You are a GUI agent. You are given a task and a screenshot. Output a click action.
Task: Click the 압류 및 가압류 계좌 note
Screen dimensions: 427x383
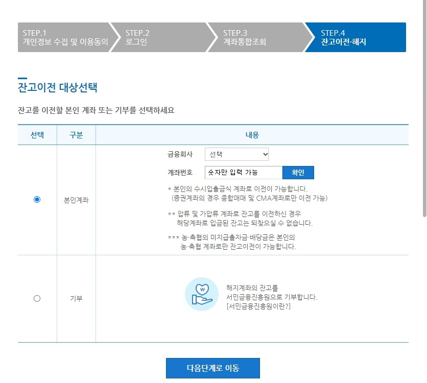tap(234, 213)
